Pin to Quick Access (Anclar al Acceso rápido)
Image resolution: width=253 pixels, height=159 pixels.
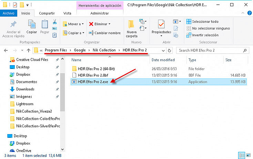(x=13, y=29)
